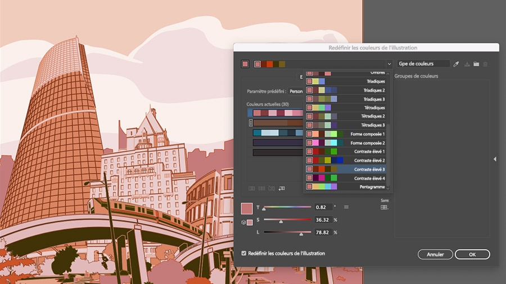The height and width of the screenshot is (284, 506).
Task: Select the black current colors row
Action: coord(278,152)
